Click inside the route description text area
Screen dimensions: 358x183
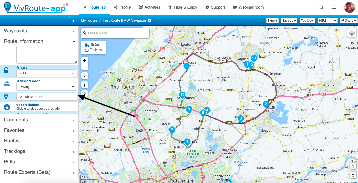47,55
